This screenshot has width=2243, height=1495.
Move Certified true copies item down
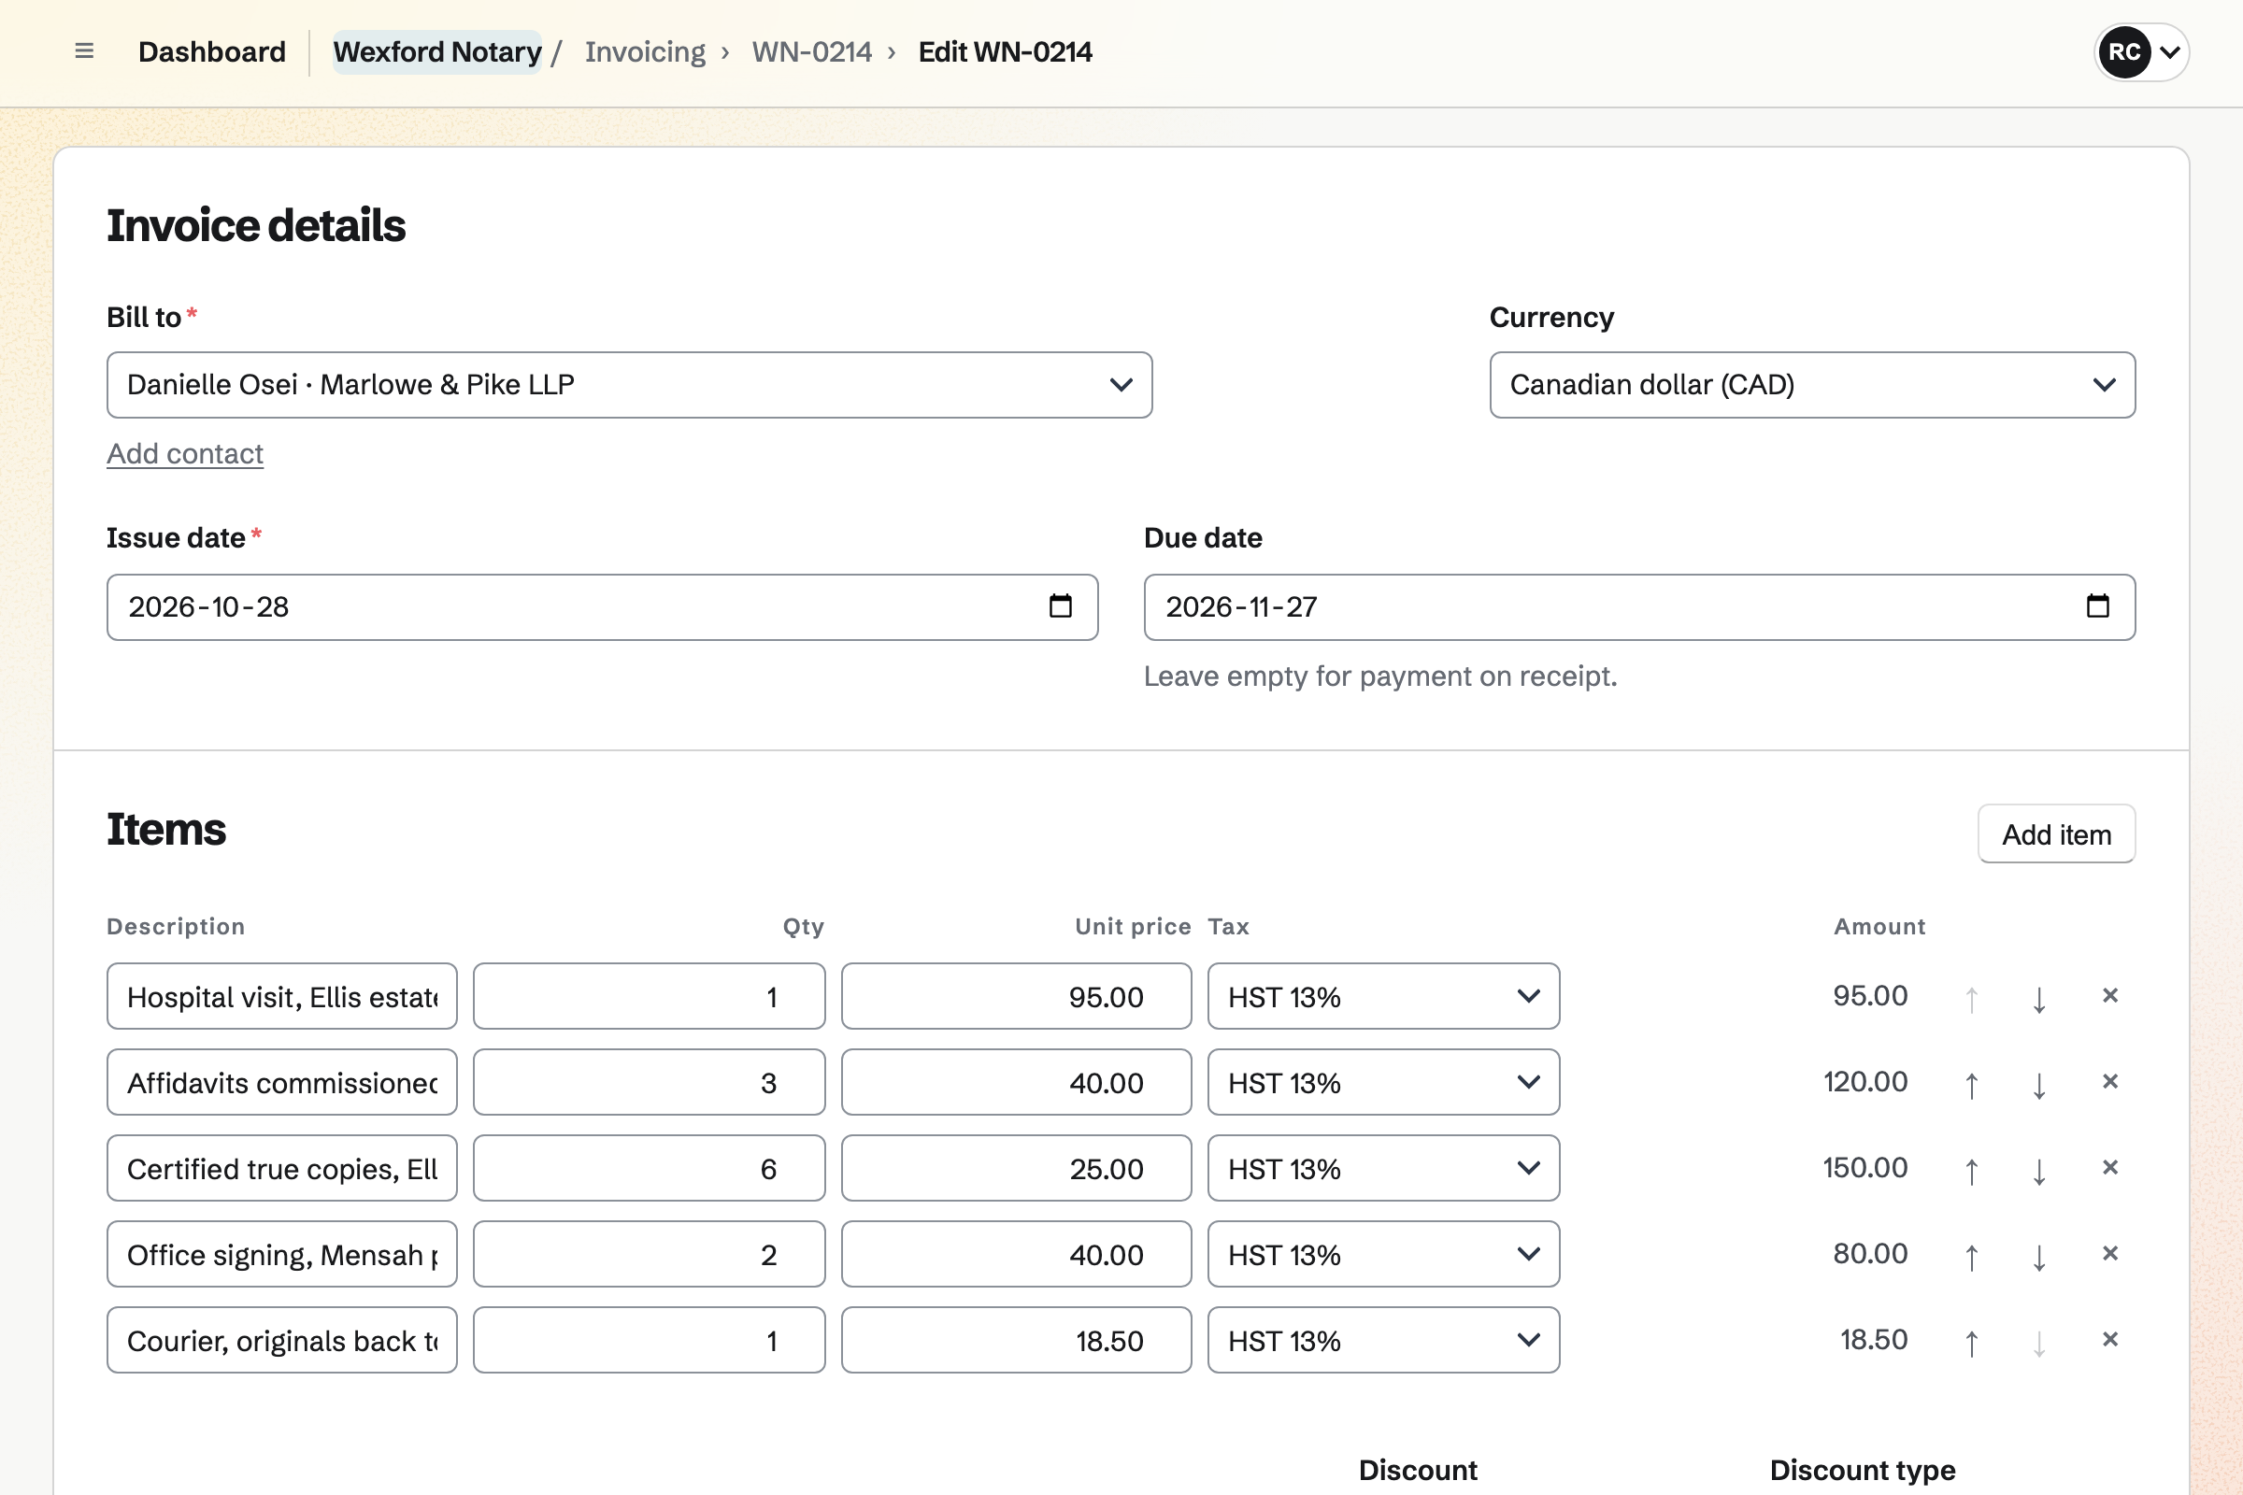pos(2039,1170)
